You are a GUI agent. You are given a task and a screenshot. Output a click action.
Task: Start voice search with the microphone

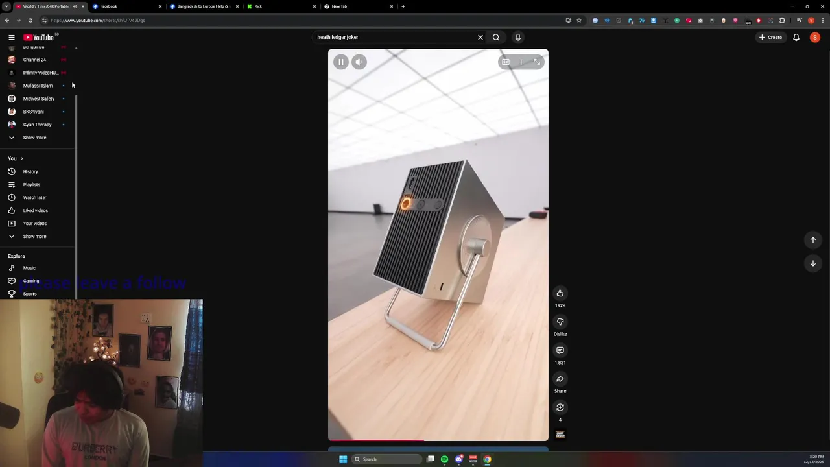click(517, 37)
